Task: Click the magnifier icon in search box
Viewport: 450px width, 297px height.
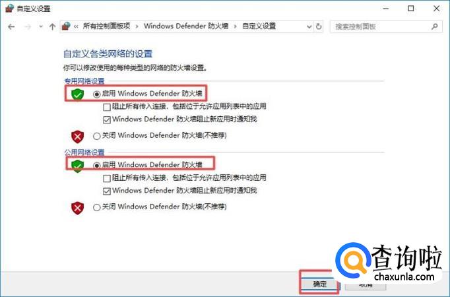Action: click(x=434, y=26)
